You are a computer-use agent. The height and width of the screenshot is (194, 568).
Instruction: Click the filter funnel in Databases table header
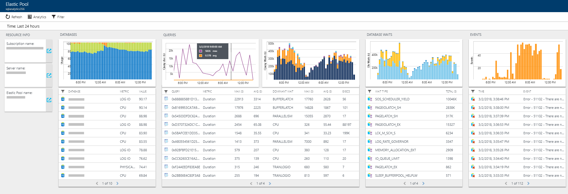pyautogui.click(x=63, y=91)
